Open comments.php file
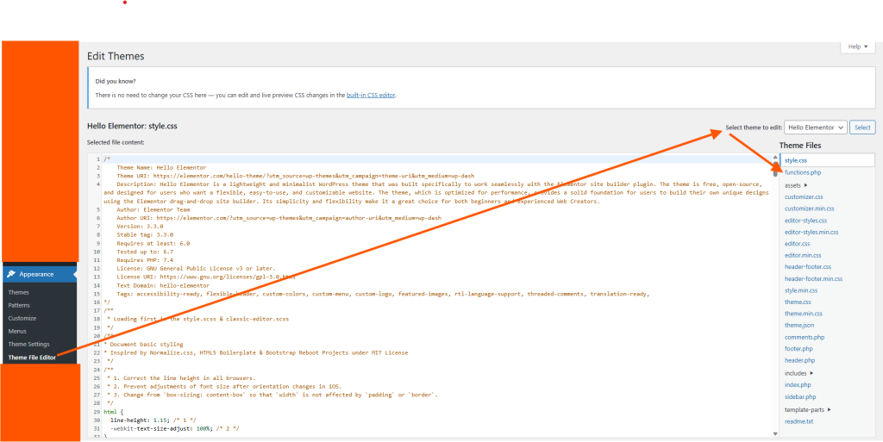 click(805, 338)
